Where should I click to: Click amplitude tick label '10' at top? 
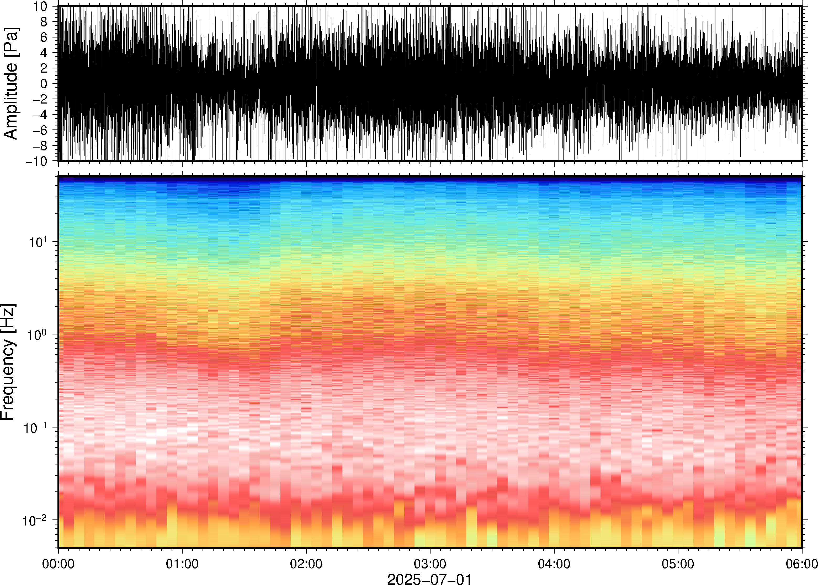tap(41, 7)
